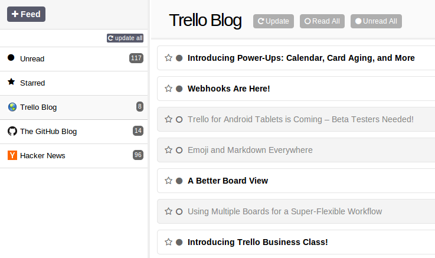The image size is (435, 258).
Task: Star the Webhooks Are Here! article
Action: click(x=168, y=89)
